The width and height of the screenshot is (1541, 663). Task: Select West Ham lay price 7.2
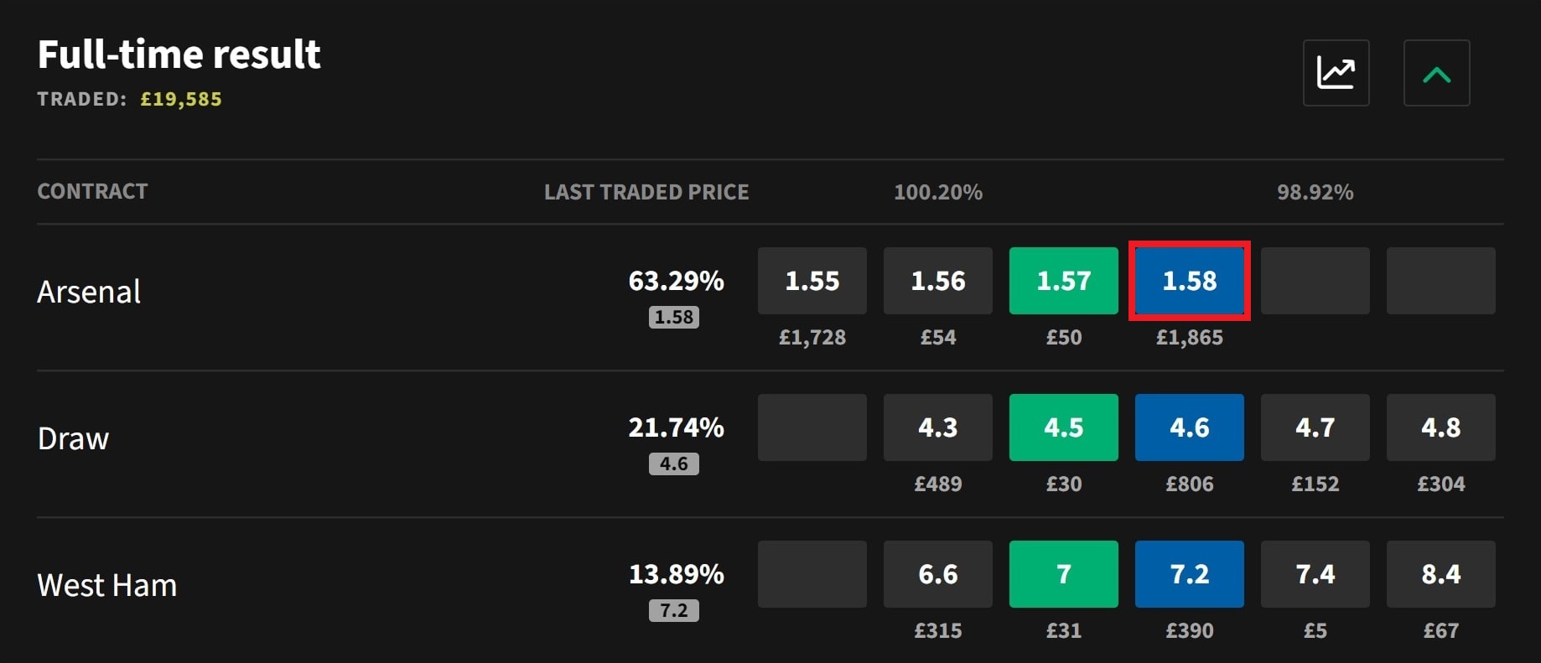1189,574
